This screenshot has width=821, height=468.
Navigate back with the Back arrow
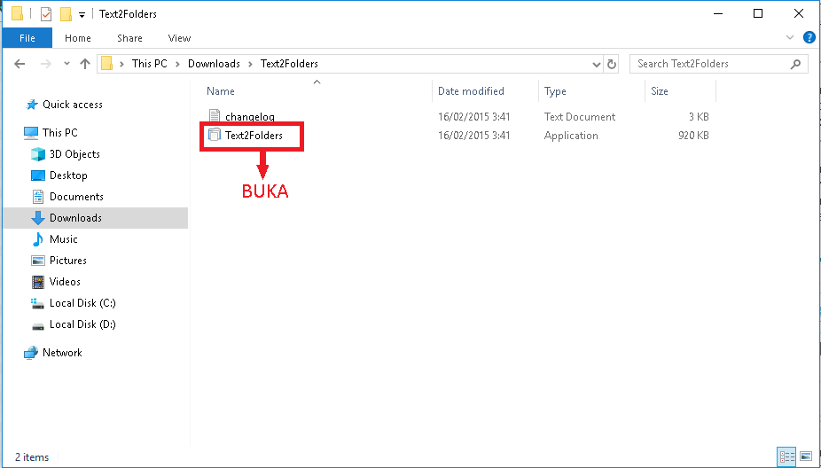pyautogui.click(x=20, y=64)
